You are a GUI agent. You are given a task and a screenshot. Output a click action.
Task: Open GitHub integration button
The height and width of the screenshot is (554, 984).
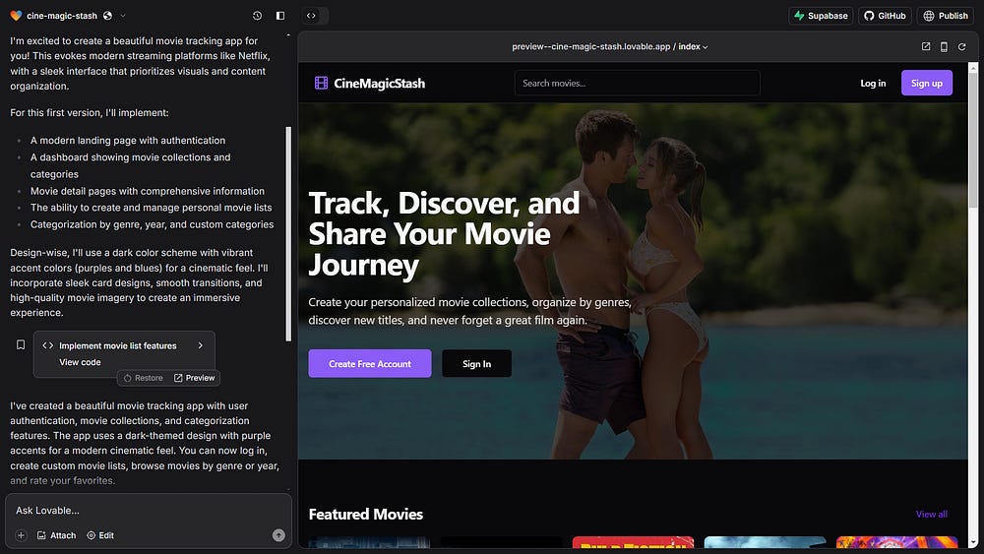coord(885,16)
